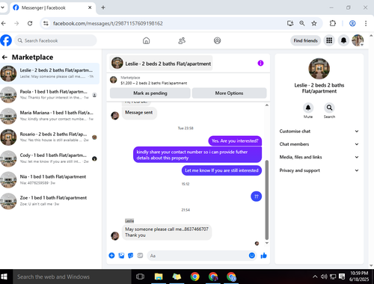
Task: Open more actions plus icon in composer
Action: tap(111, 256)
